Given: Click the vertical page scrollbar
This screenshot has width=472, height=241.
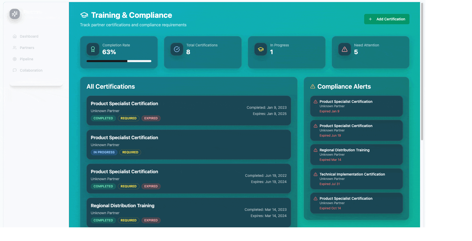Looking at the screenshot, I should (x=422, y=71).
